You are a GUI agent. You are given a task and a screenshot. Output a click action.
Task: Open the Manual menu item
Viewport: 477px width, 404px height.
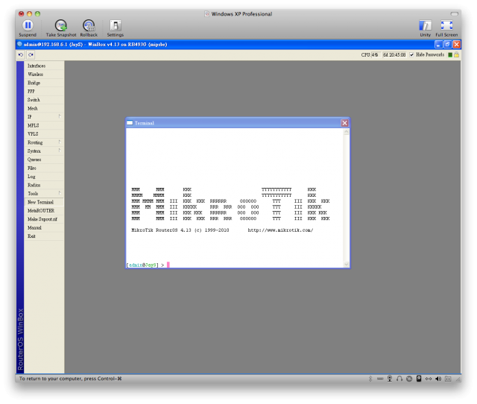(44, 227)
